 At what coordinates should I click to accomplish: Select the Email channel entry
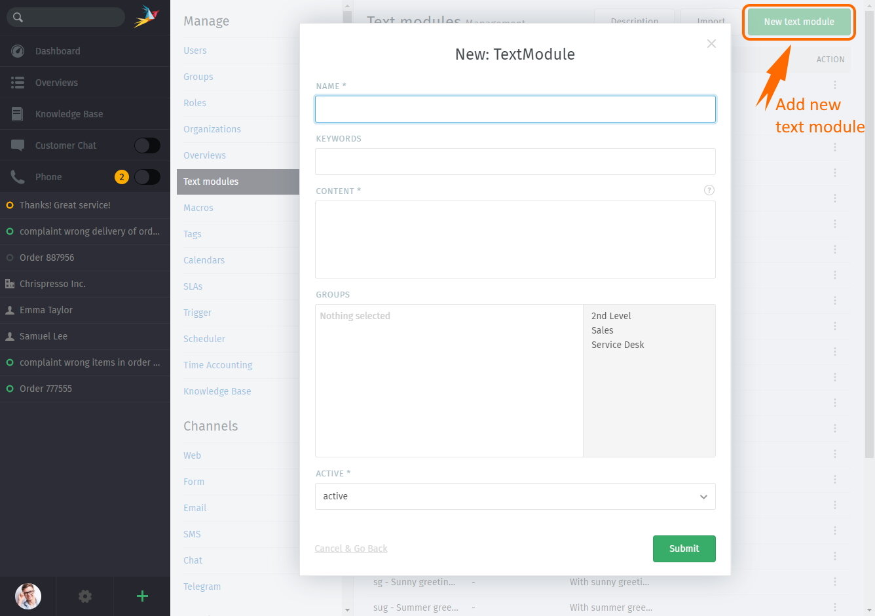(x=195, y=508)
